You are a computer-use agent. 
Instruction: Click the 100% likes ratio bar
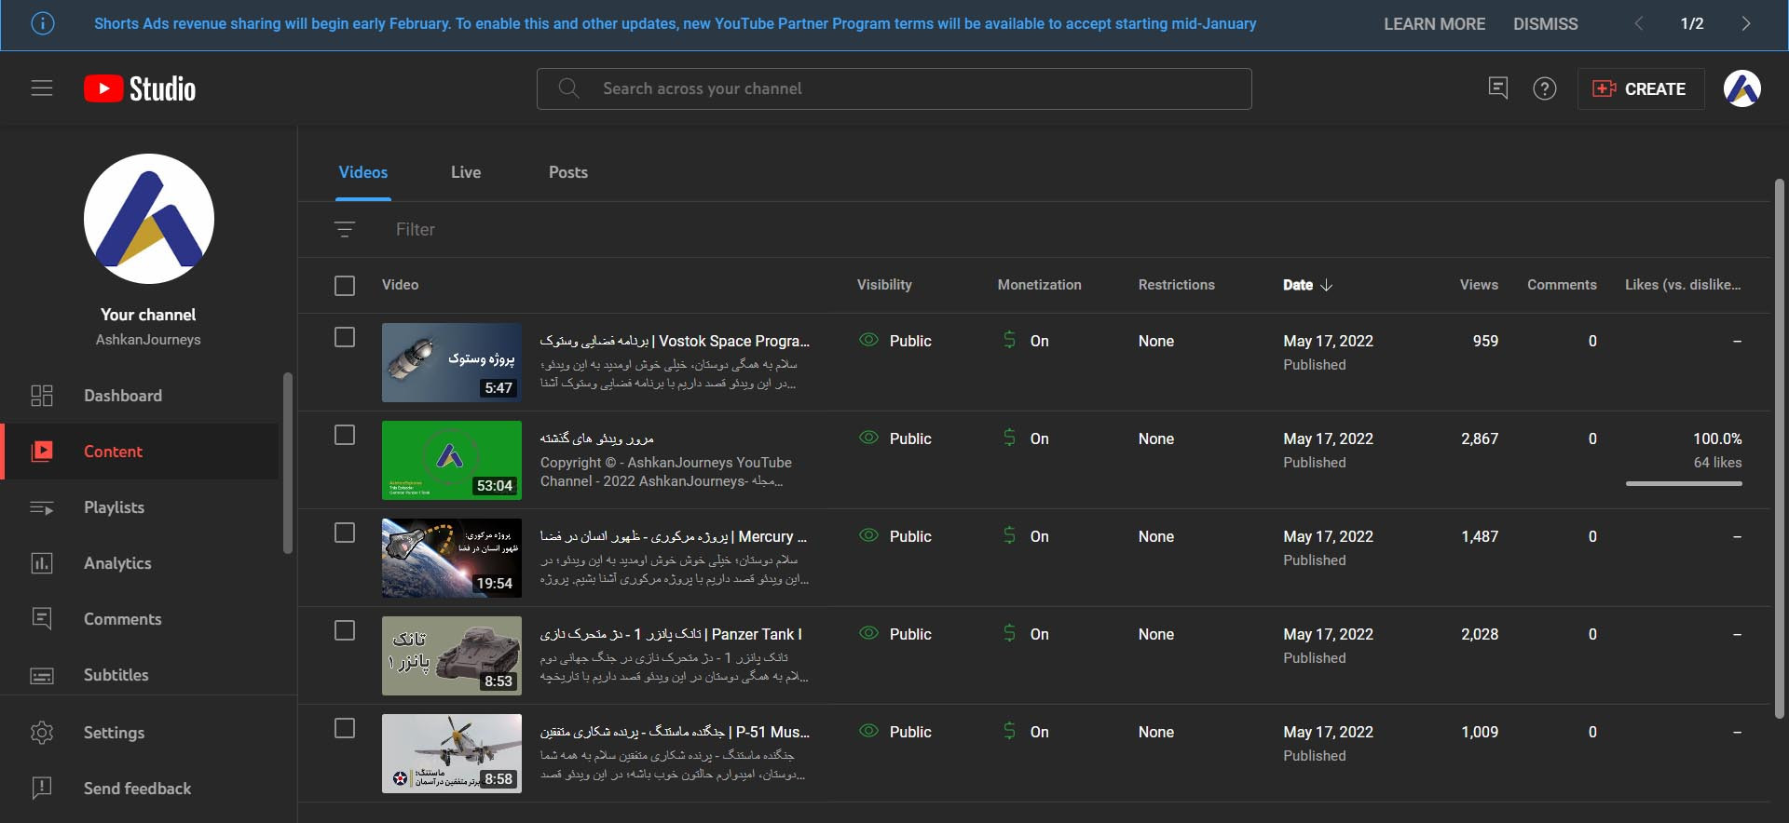coord(1684,483)
